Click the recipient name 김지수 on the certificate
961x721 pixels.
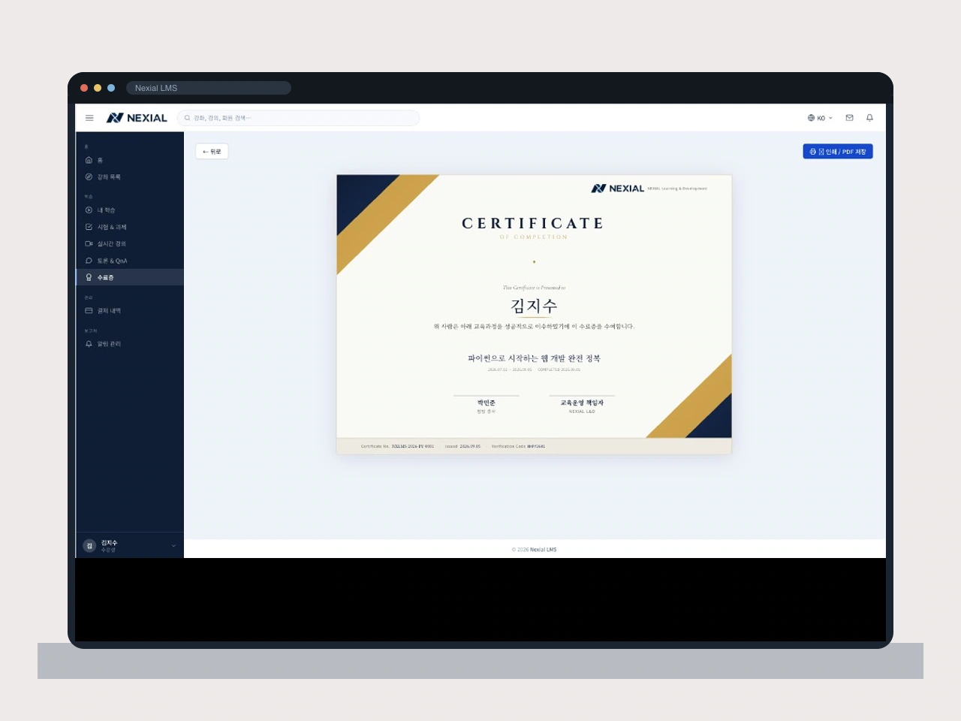click(534, 306)
